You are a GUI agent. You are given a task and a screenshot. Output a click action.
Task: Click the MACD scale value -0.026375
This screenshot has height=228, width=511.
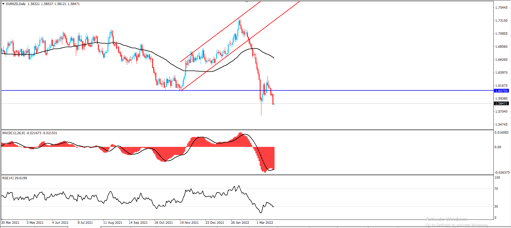(502, 173)
